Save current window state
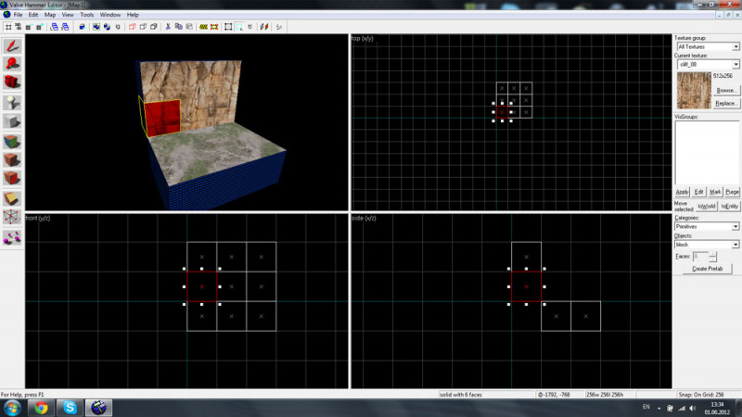 pyautogui.click(x=65, y=27)
